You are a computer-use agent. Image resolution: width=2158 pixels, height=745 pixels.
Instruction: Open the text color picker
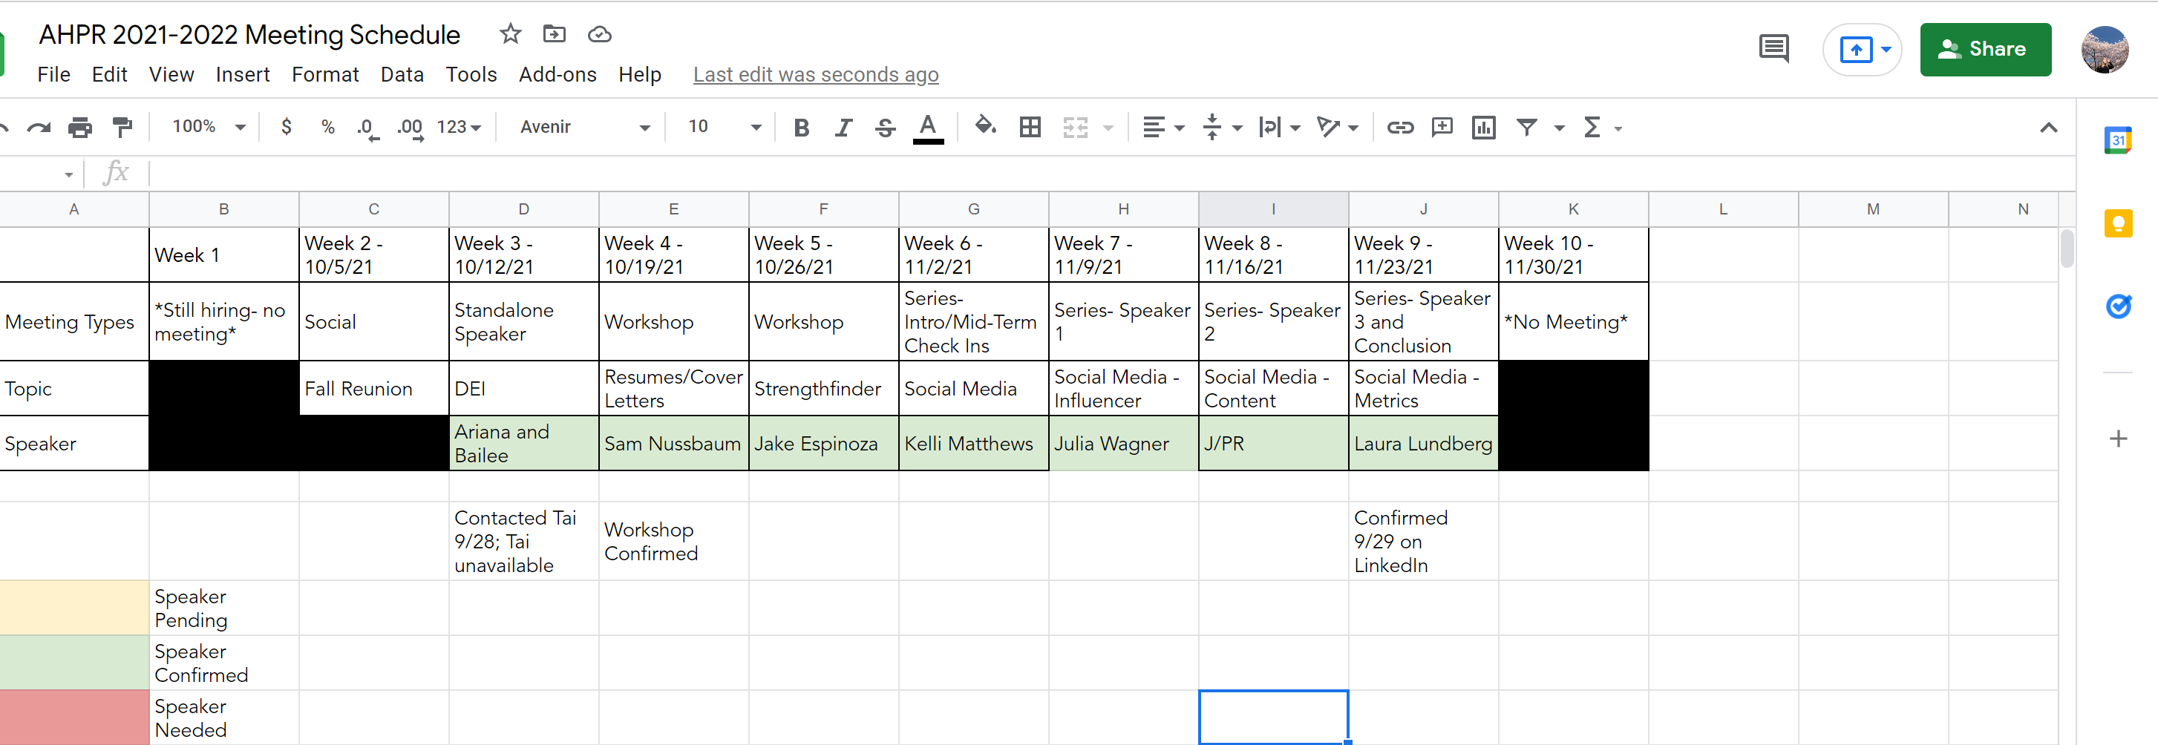coord(927,127)
